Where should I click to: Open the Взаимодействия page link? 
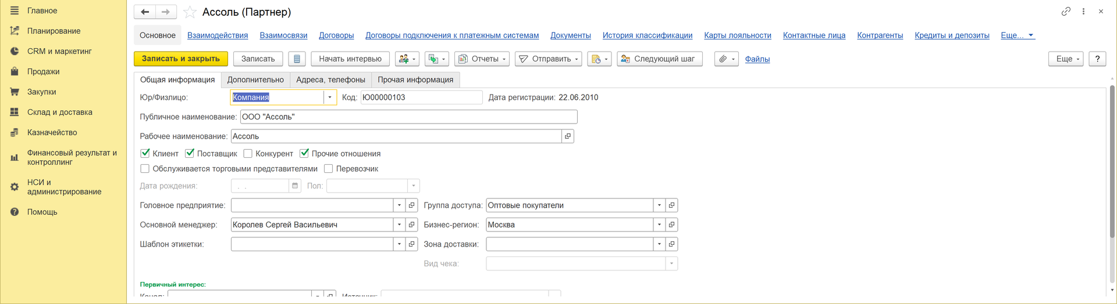coord(218,35)
